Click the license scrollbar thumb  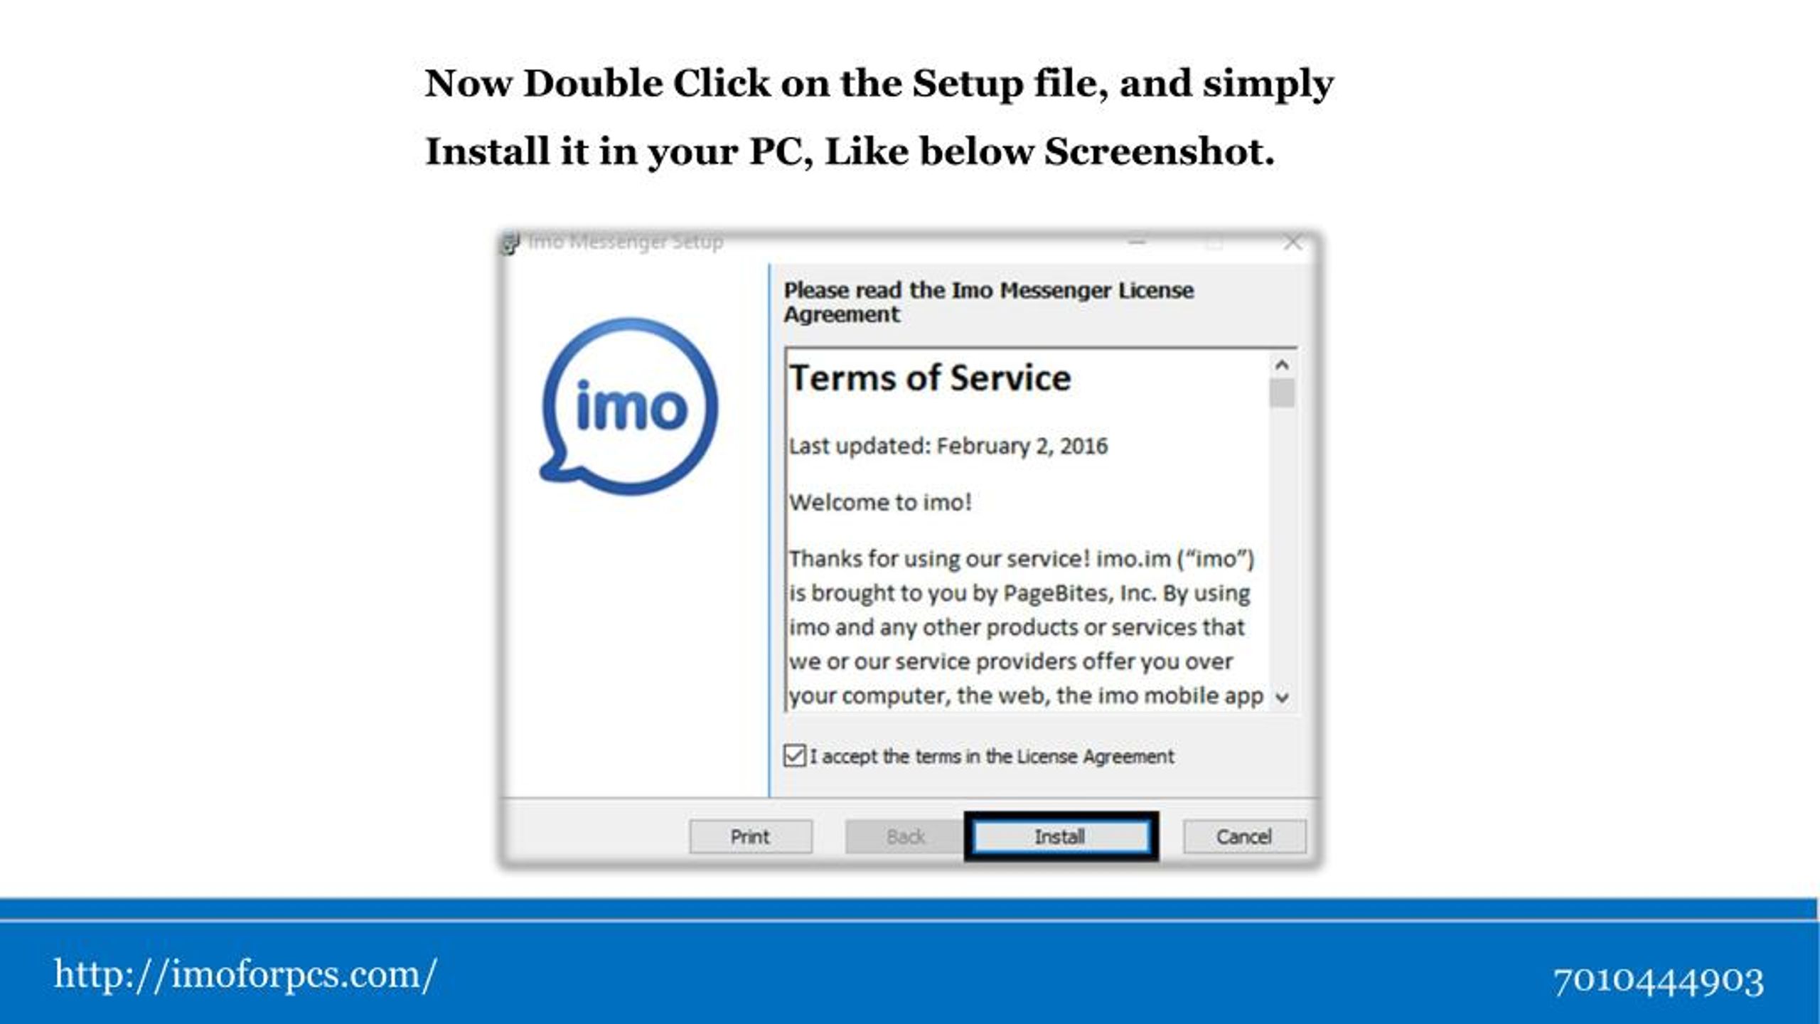(x=1282, y=393)
